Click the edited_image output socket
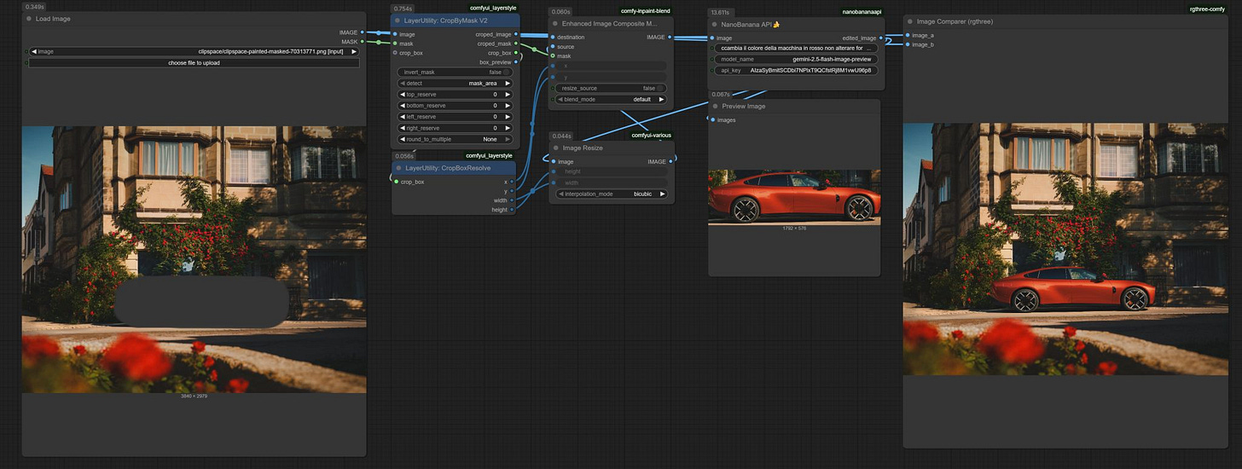This screenshot has height=469, width=1242. (x=881, y=38)
